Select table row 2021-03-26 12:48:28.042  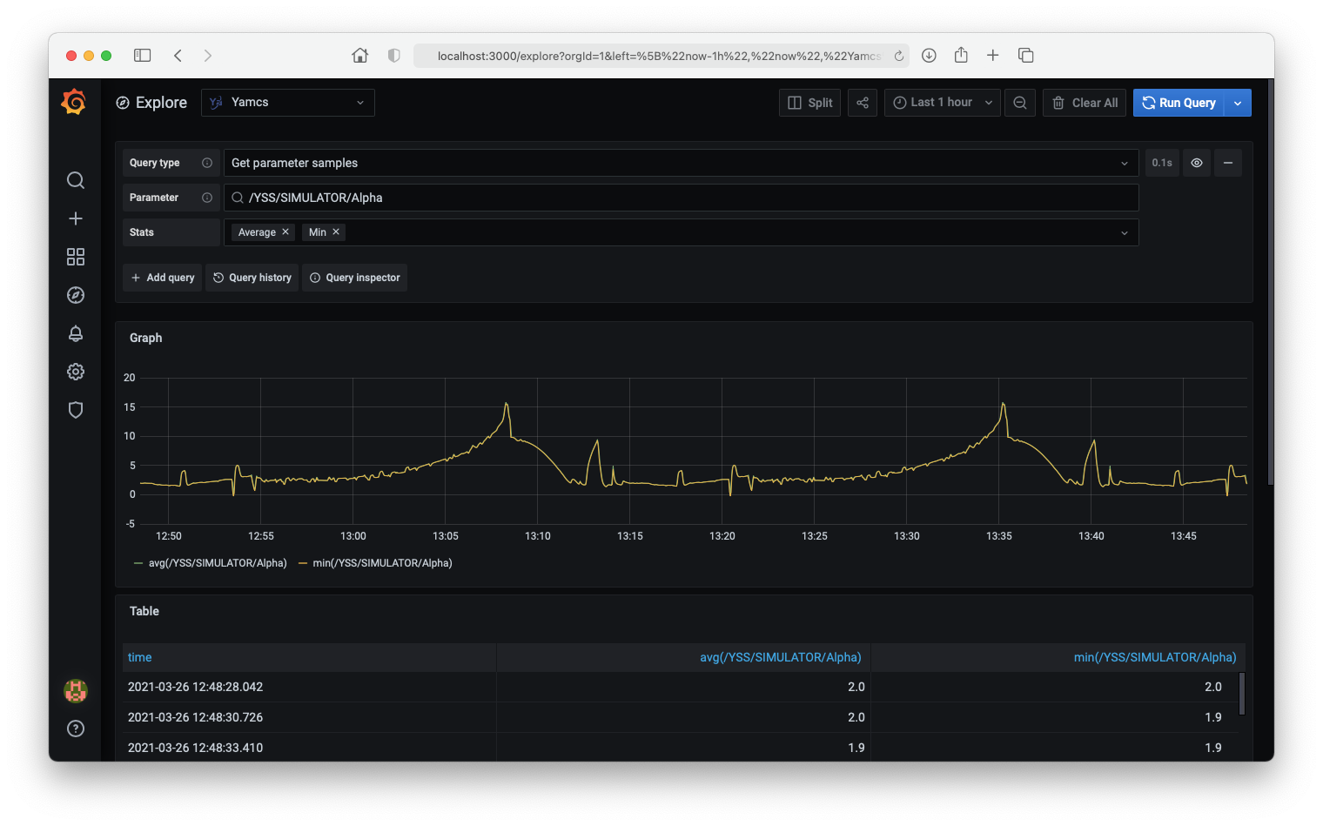tap(682, 687)
